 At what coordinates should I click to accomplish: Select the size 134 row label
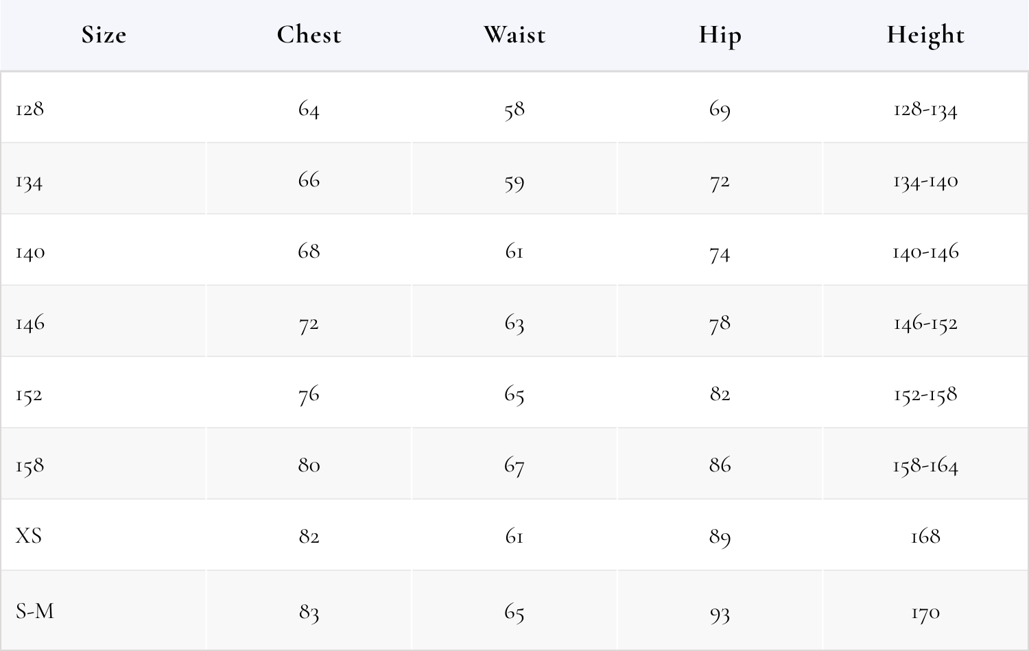point(29,182)
